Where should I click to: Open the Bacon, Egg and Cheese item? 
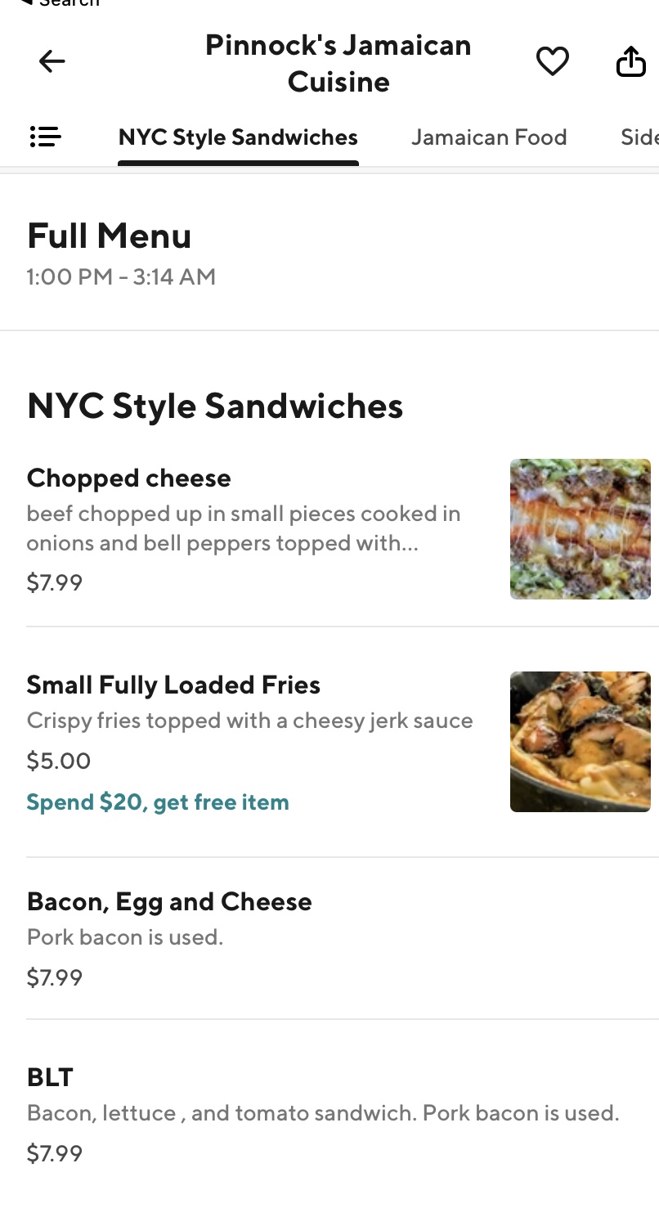coord(169,902)
